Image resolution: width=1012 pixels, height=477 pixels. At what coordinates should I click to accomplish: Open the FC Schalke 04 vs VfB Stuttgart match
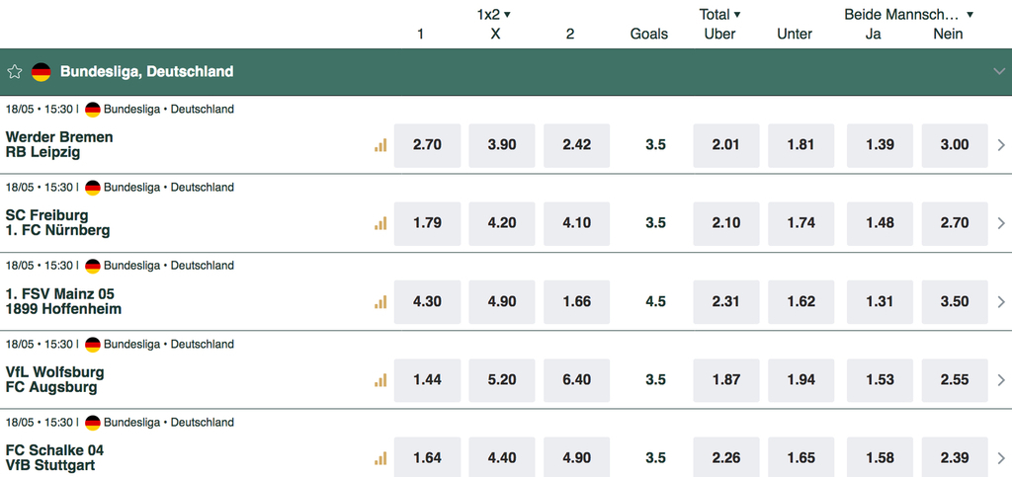coord(55,457)
